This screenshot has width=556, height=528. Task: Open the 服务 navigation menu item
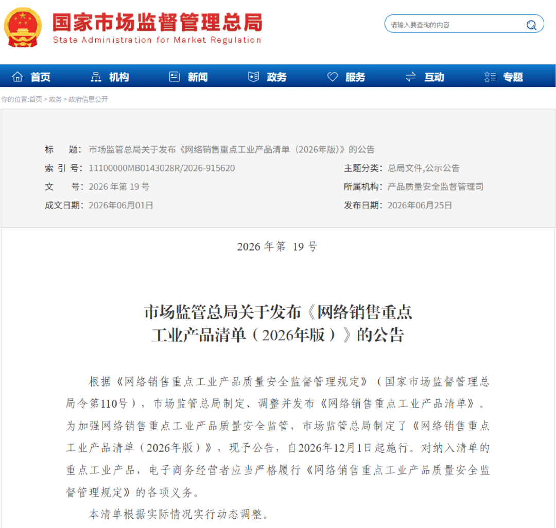coord(355,77)
